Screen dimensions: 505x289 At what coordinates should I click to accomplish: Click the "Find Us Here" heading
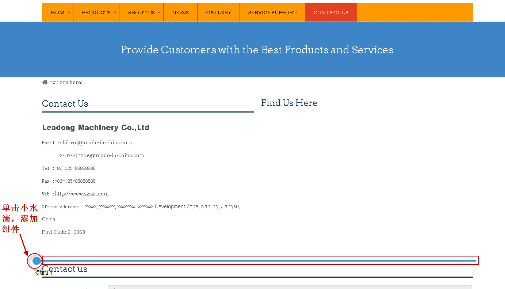(289, 103)
